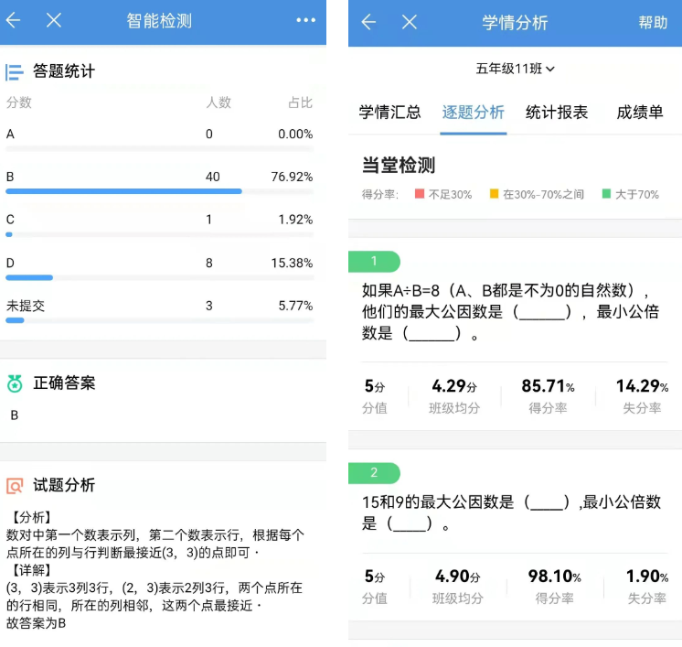Switch to the 学情汇总 tab
The image size is (682, 647).
click(x=389, y=113)
